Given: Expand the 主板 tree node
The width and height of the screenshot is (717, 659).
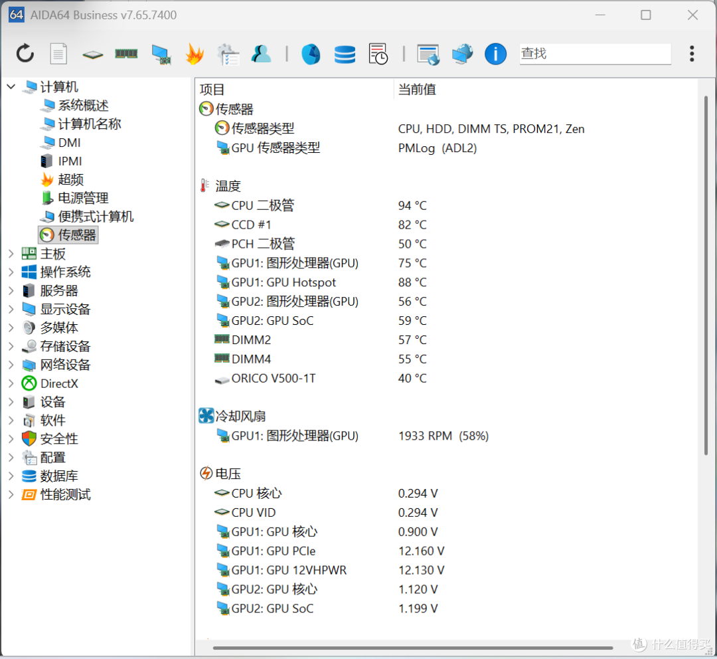Looking at the screenshot, I should pyautogui.click(x=11, y=254).
